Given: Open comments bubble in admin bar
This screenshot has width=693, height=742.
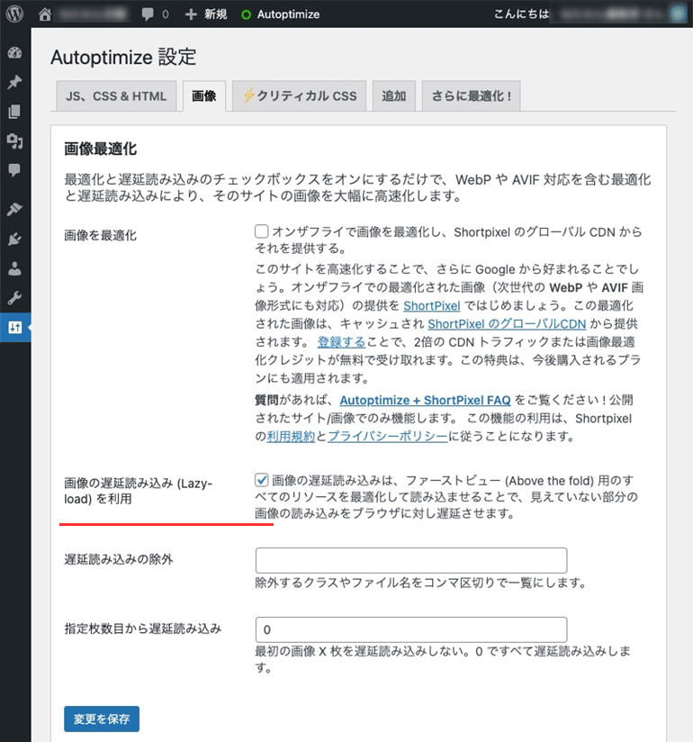Looking at the screenshot, I should click(x=155, y=14).
